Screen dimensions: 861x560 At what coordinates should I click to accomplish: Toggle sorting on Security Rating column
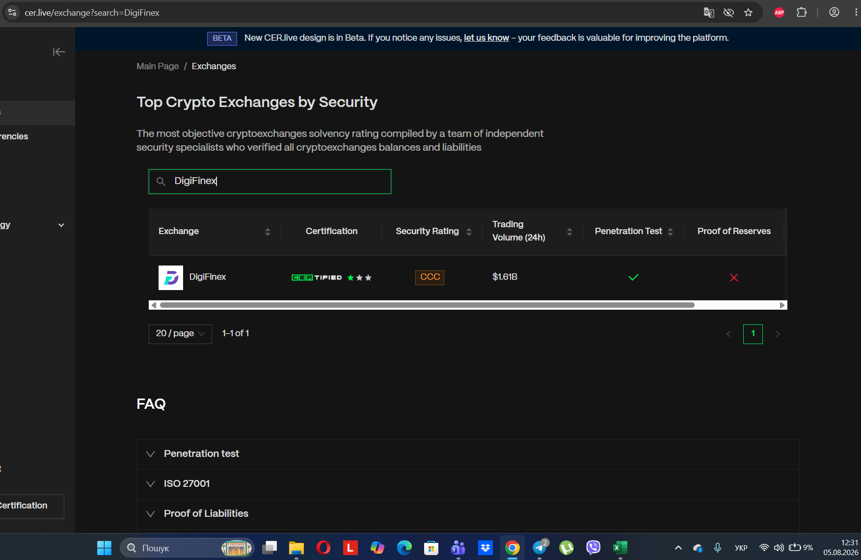[469, 232]
